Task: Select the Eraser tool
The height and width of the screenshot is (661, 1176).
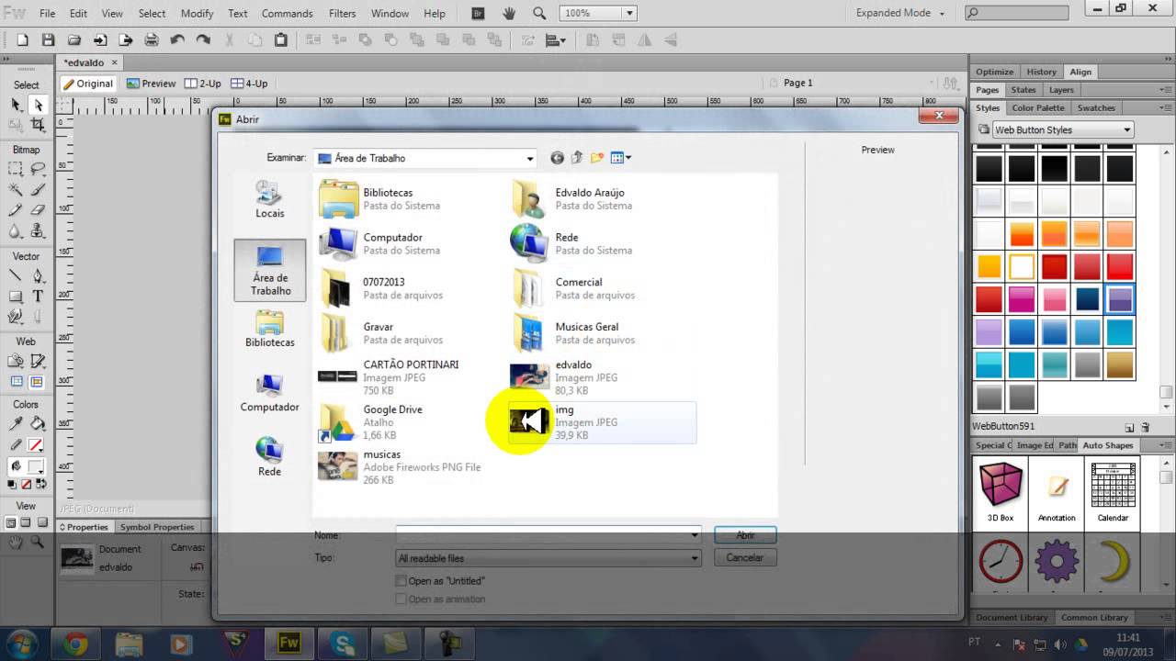Action: pos(38,210)
